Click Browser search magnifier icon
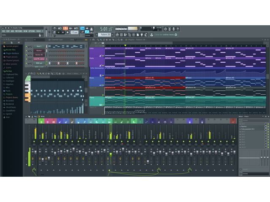The height and width of the screenshot is (202, 270). 8,39
